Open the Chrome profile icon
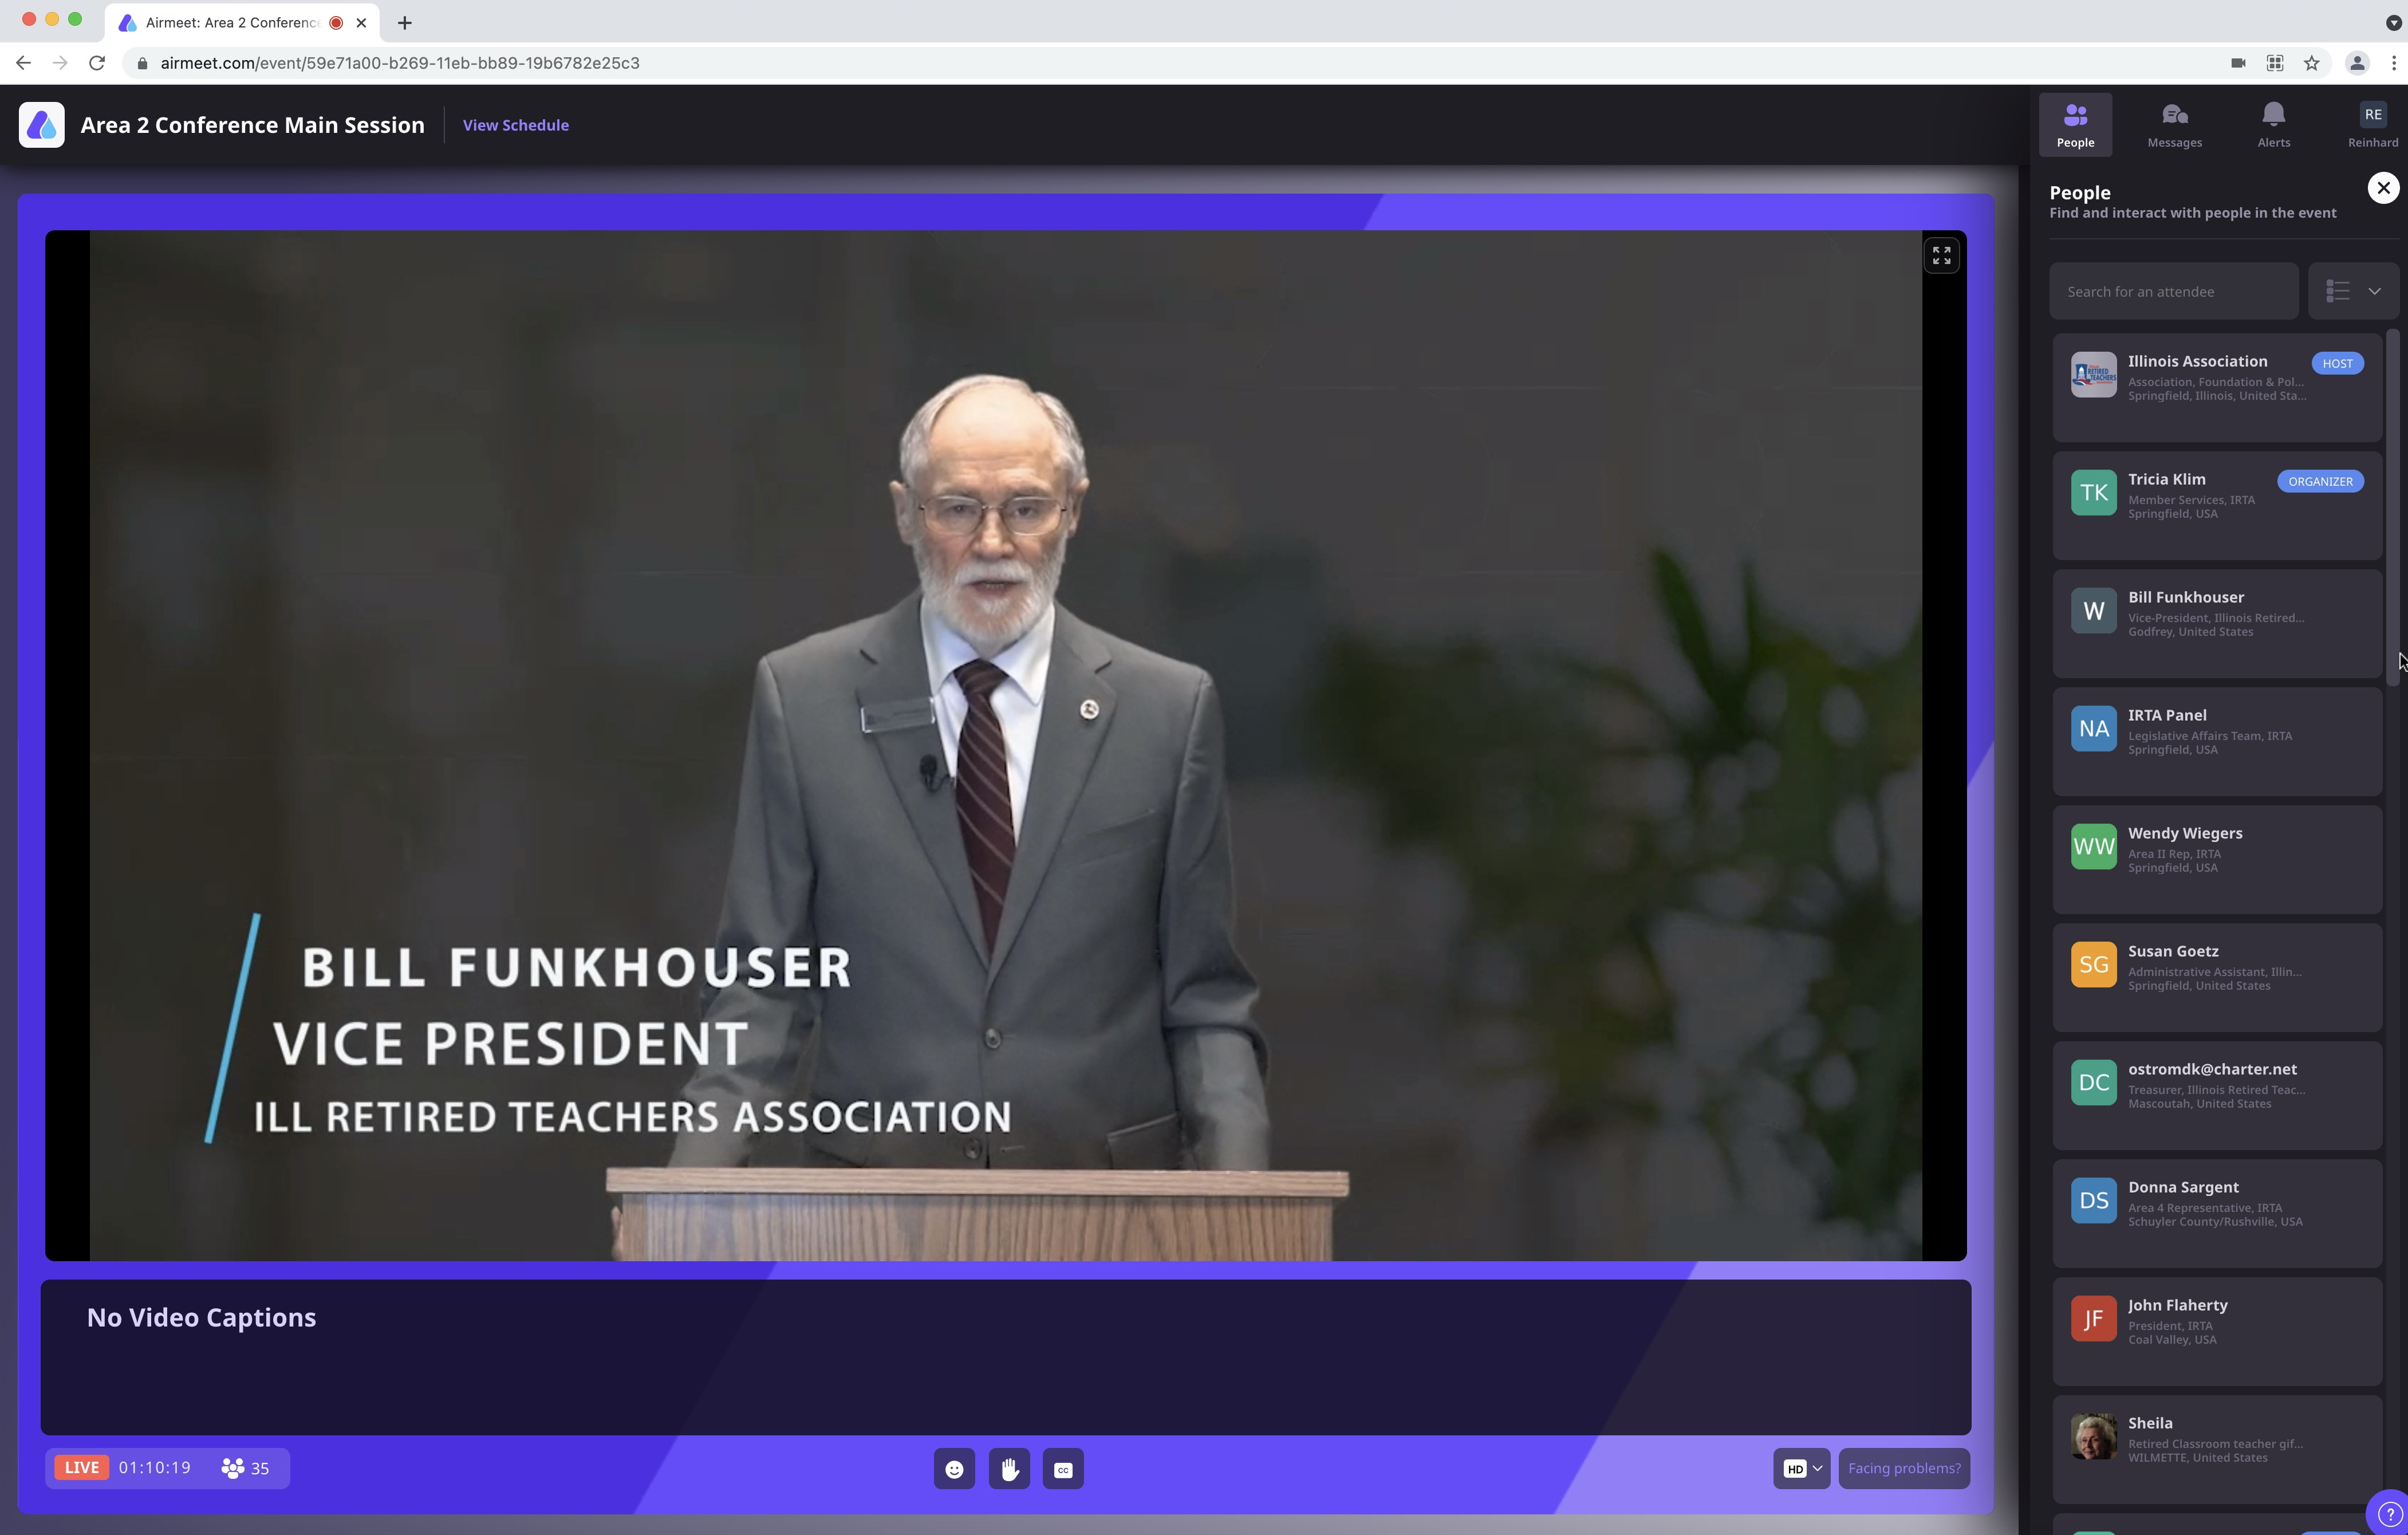 pos(2357,63)
